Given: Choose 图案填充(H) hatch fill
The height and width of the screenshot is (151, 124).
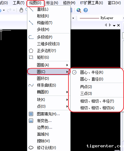Looking at the screenshot, I should [x=49, y=114].
